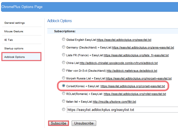Click the Unsubscribe button
This screenshot has width=178, height=128.
click(x=84, y=123)
